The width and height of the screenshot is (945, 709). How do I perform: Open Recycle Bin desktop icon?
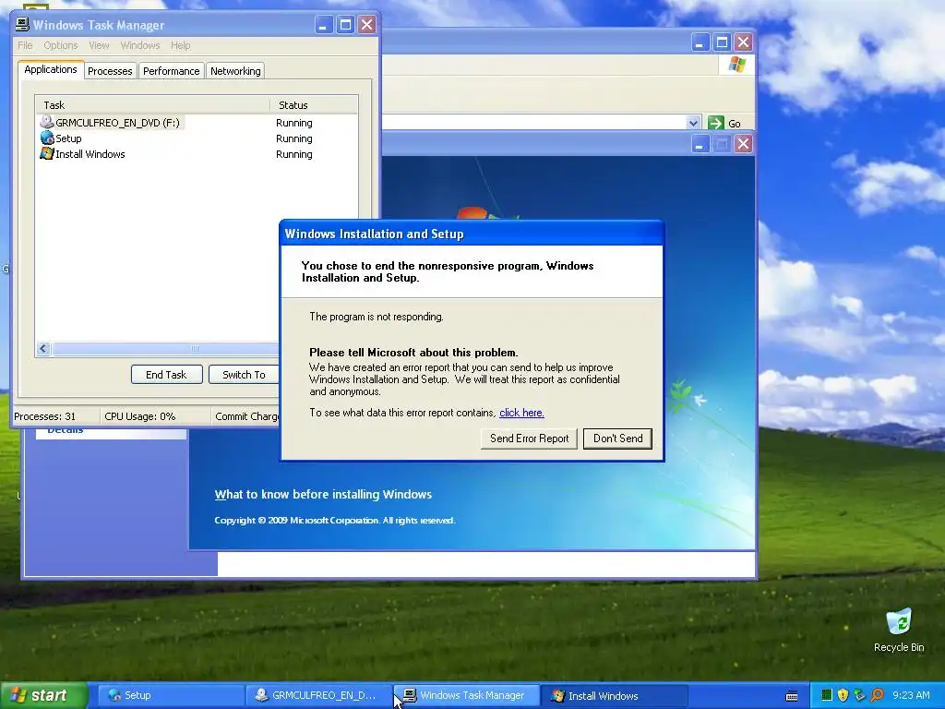[899, 631]
